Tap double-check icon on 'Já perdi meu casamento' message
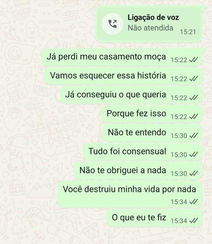The image size is (212, 244). pyautogui.click(x=193, y=60)
